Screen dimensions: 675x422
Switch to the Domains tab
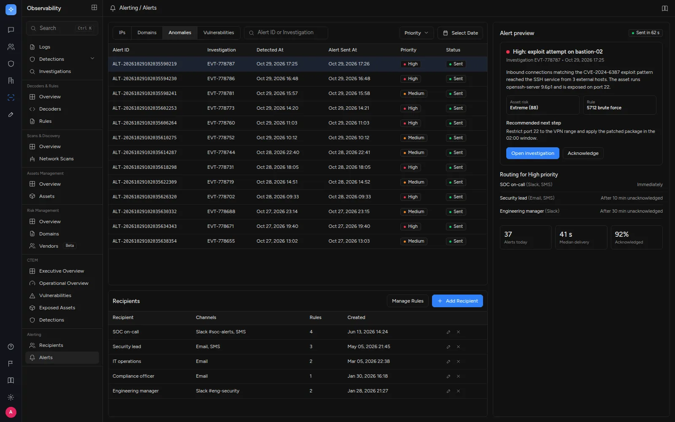[147, 32]
